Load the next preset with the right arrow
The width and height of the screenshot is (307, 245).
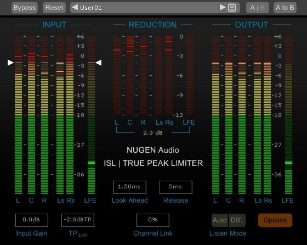tap(223, 8)
